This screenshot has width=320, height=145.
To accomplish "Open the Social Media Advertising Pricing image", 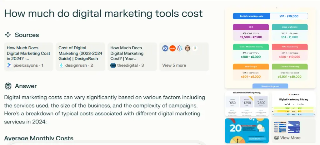I will click(x=247, y=104).
